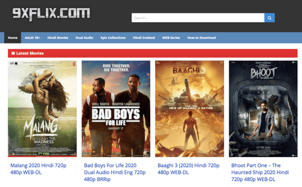The height and width of the screenshot is (187, 302).
Task: Go to the Adult 18+ section
Action: [x=32, y=38]
